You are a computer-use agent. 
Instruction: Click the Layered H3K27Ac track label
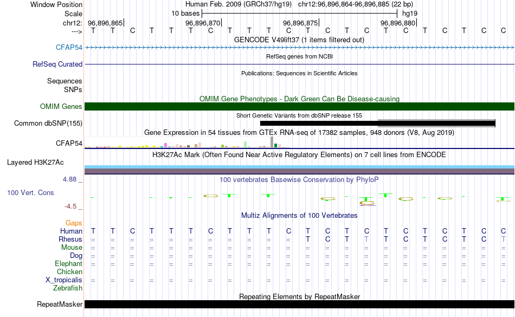35,162
